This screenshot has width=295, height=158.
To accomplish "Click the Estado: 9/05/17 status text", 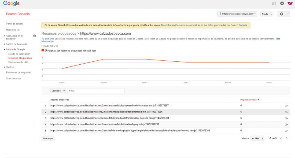I will (x=50, y=46).
